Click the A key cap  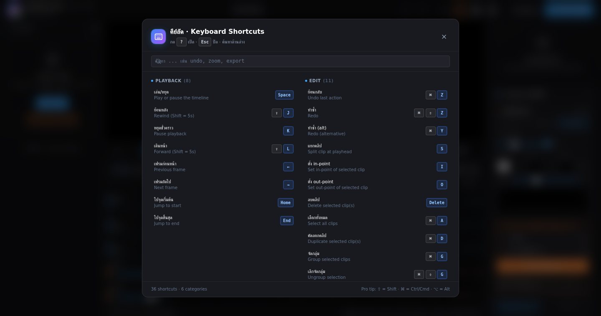(442, 221)
